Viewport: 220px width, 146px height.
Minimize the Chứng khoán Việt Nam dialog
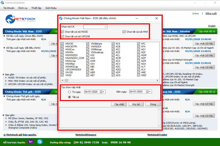point(137,18)
